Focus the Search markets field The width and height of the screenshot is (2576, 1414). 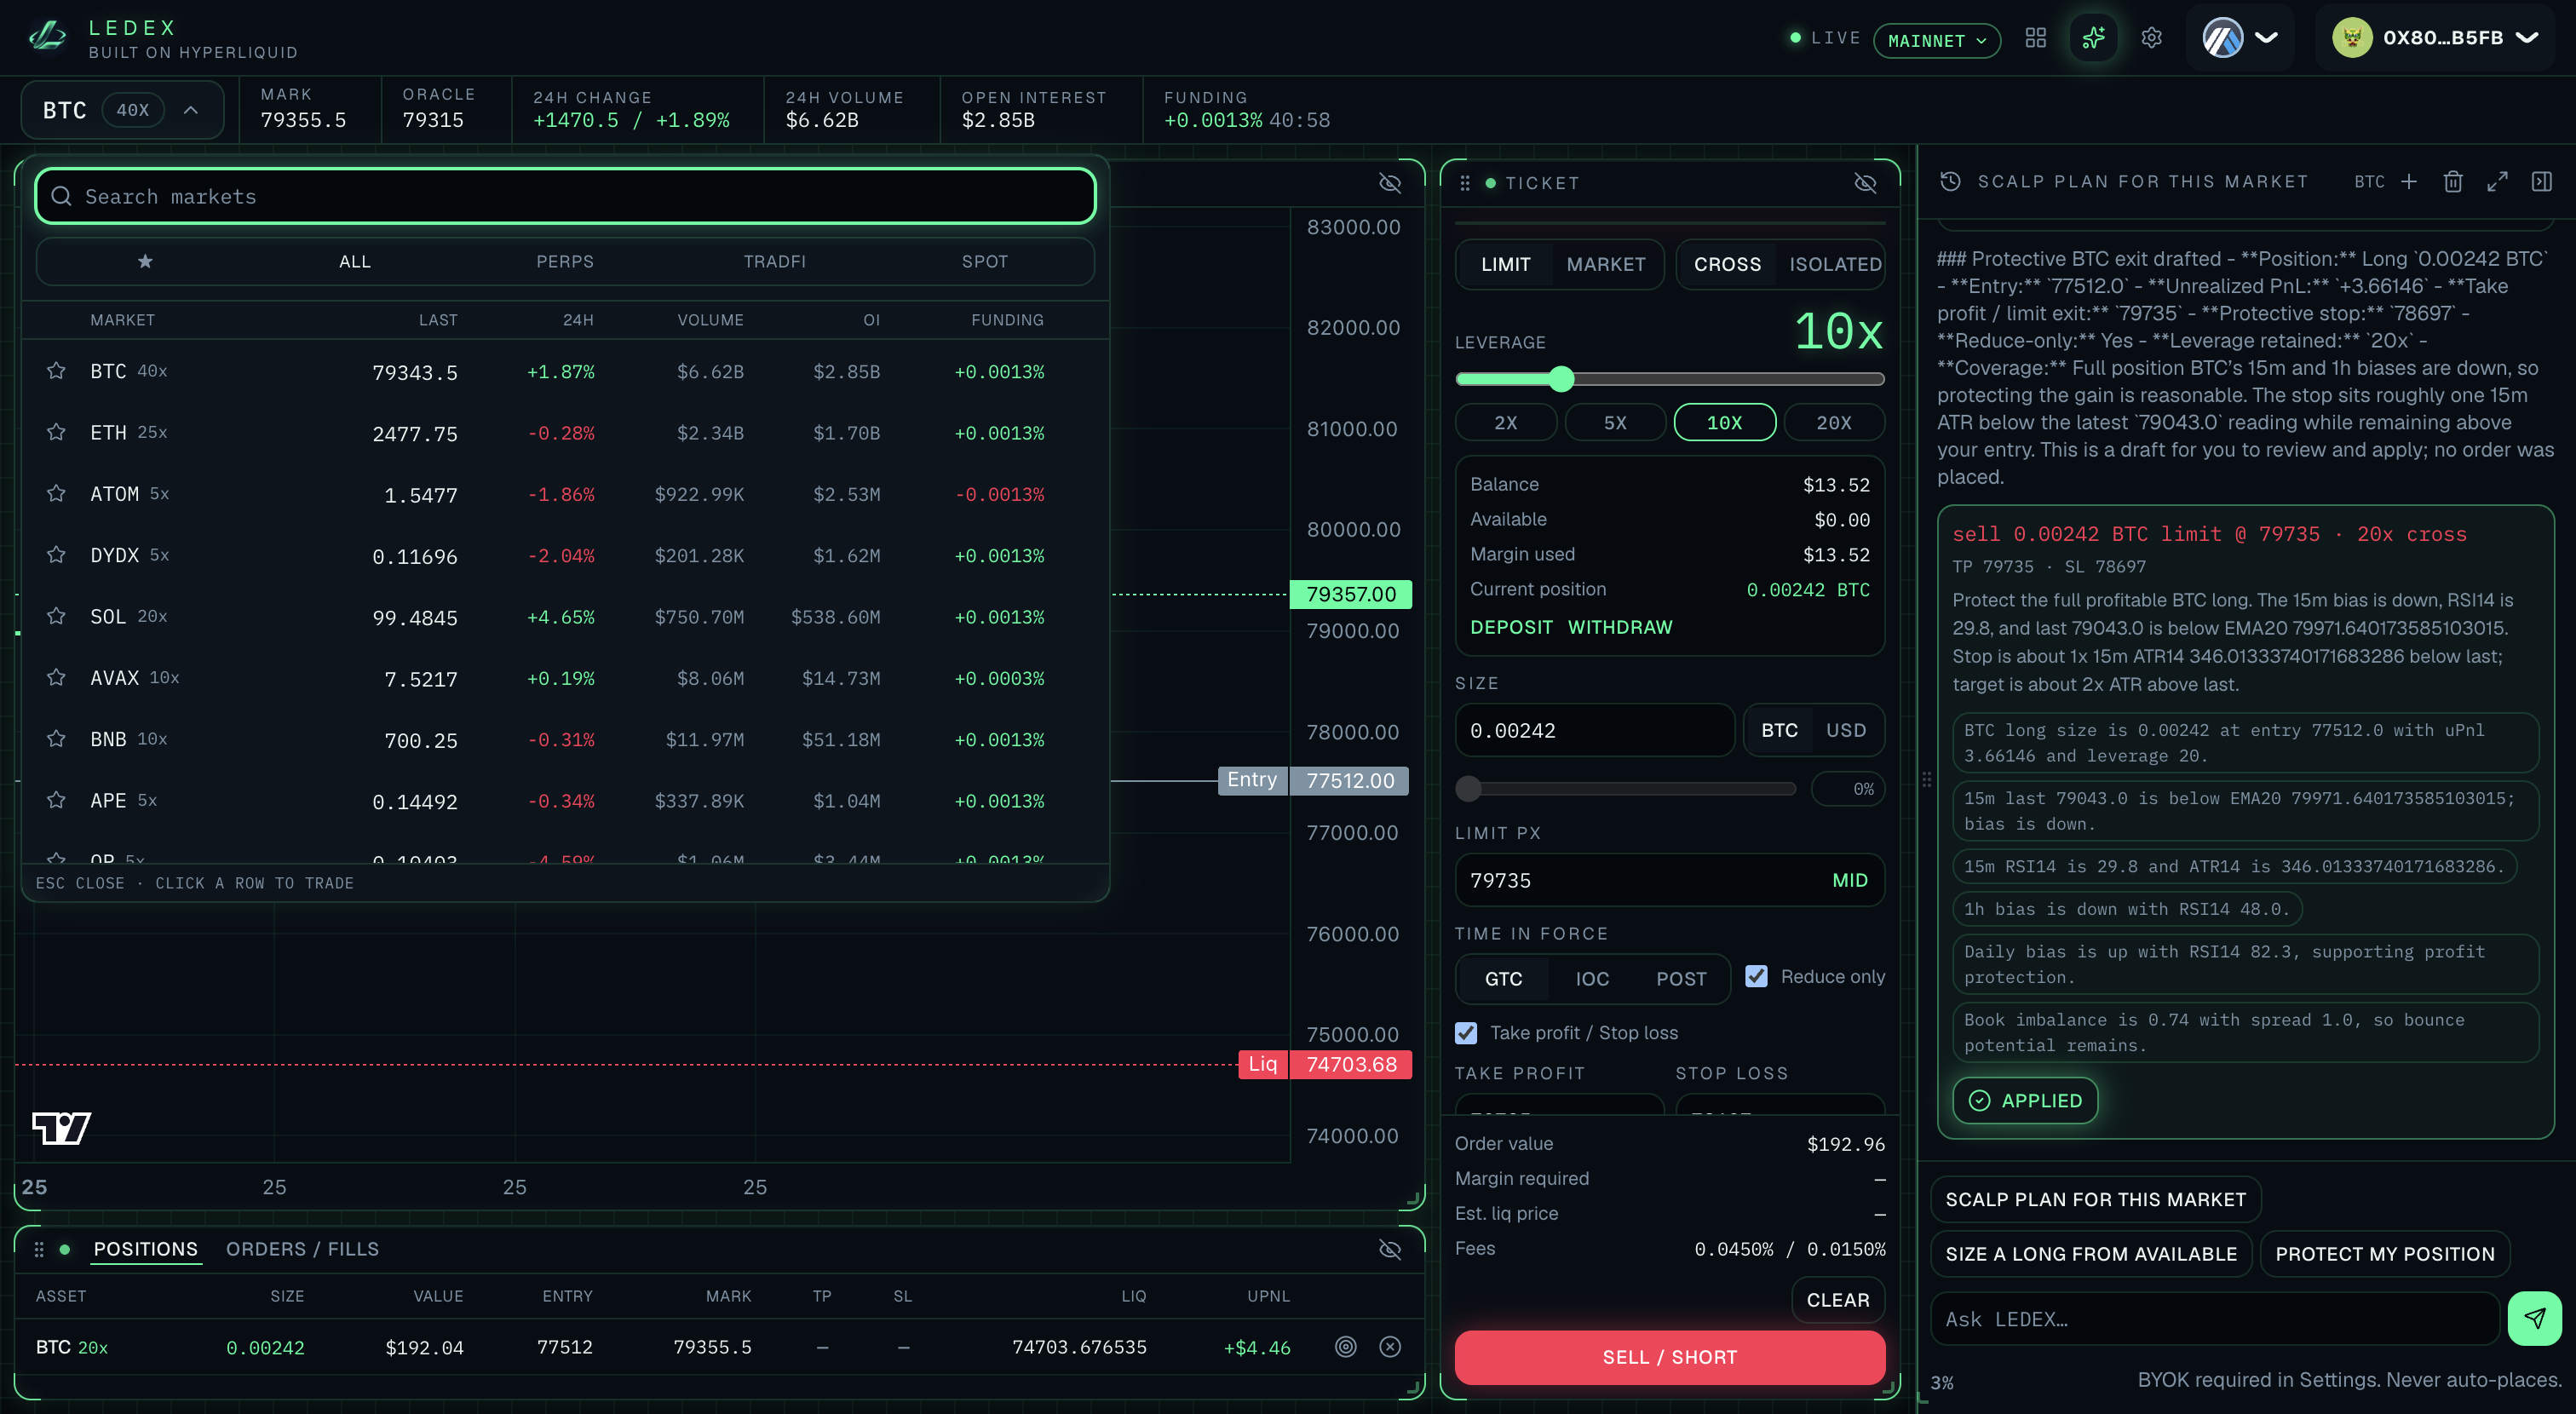(565, 196)
